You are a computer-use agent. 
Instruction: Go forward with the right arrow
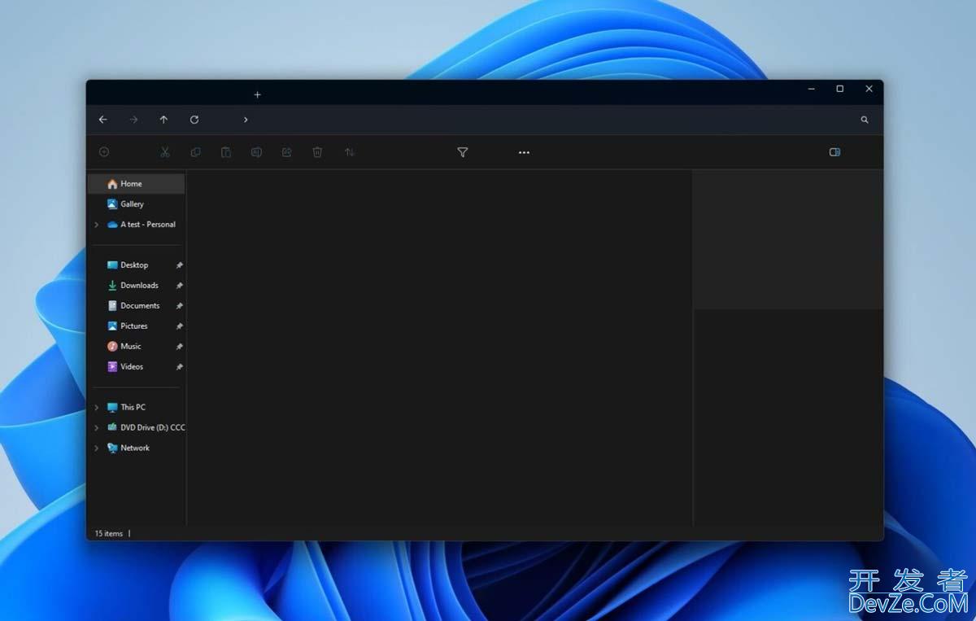point(133,120)
